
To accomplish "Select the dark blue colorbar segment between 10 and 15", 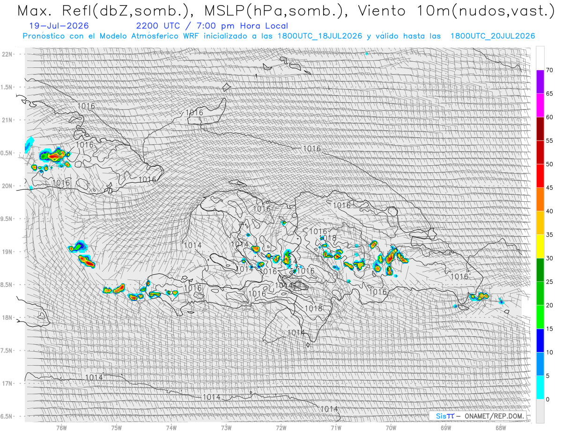I will pyautogui.click(x=540, y=340).
